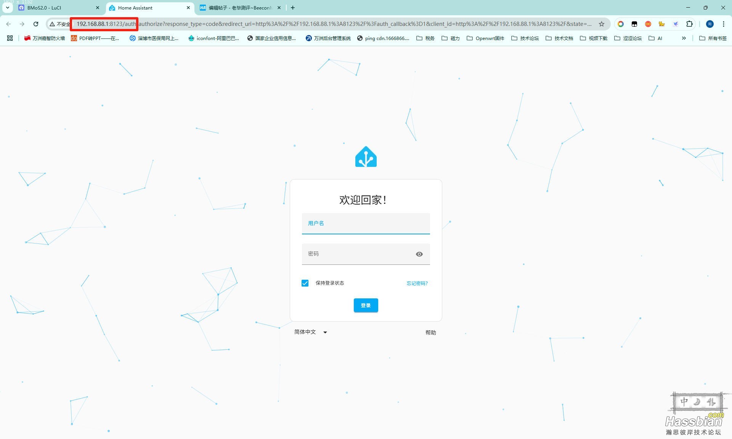Click the black square extension icon

[x=634, y=24]
